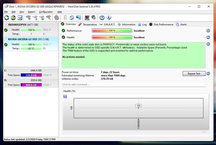Click the 'Click to add comment' field
The height and width of the screenshot is (145, 216).
point(133,84)
